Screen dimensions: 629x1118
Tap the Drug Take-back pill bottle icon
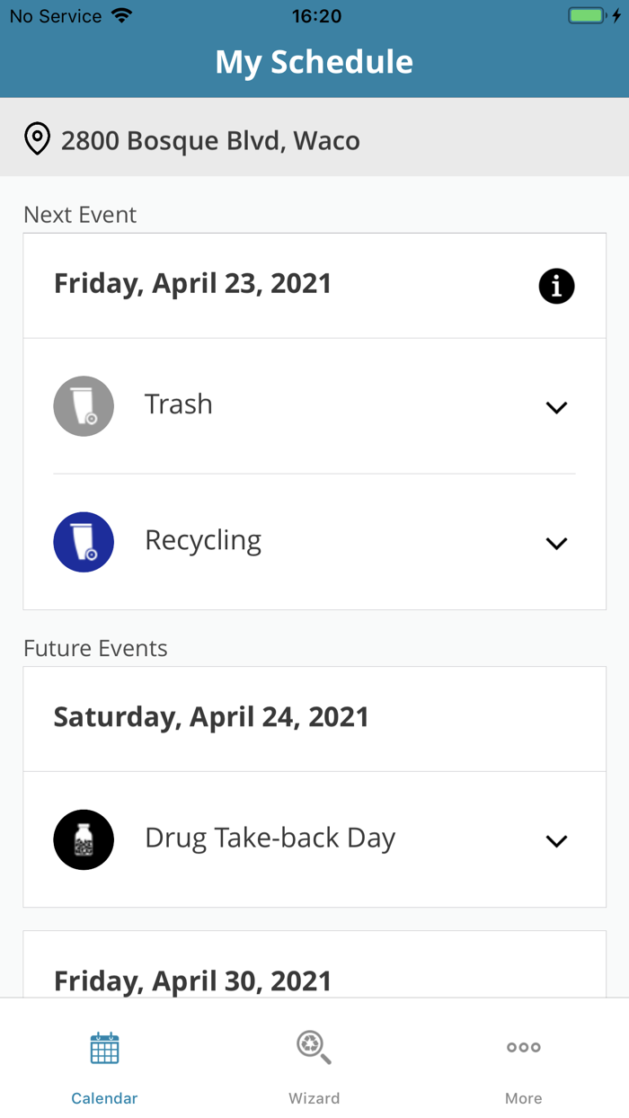(84, 839)
